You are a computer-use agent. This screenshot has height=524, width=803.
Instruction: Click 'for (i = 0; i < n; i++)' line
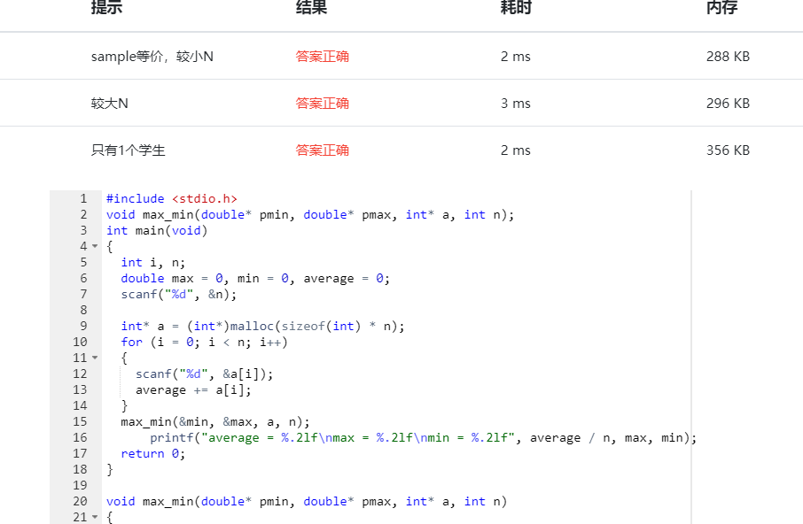(205, 342)
